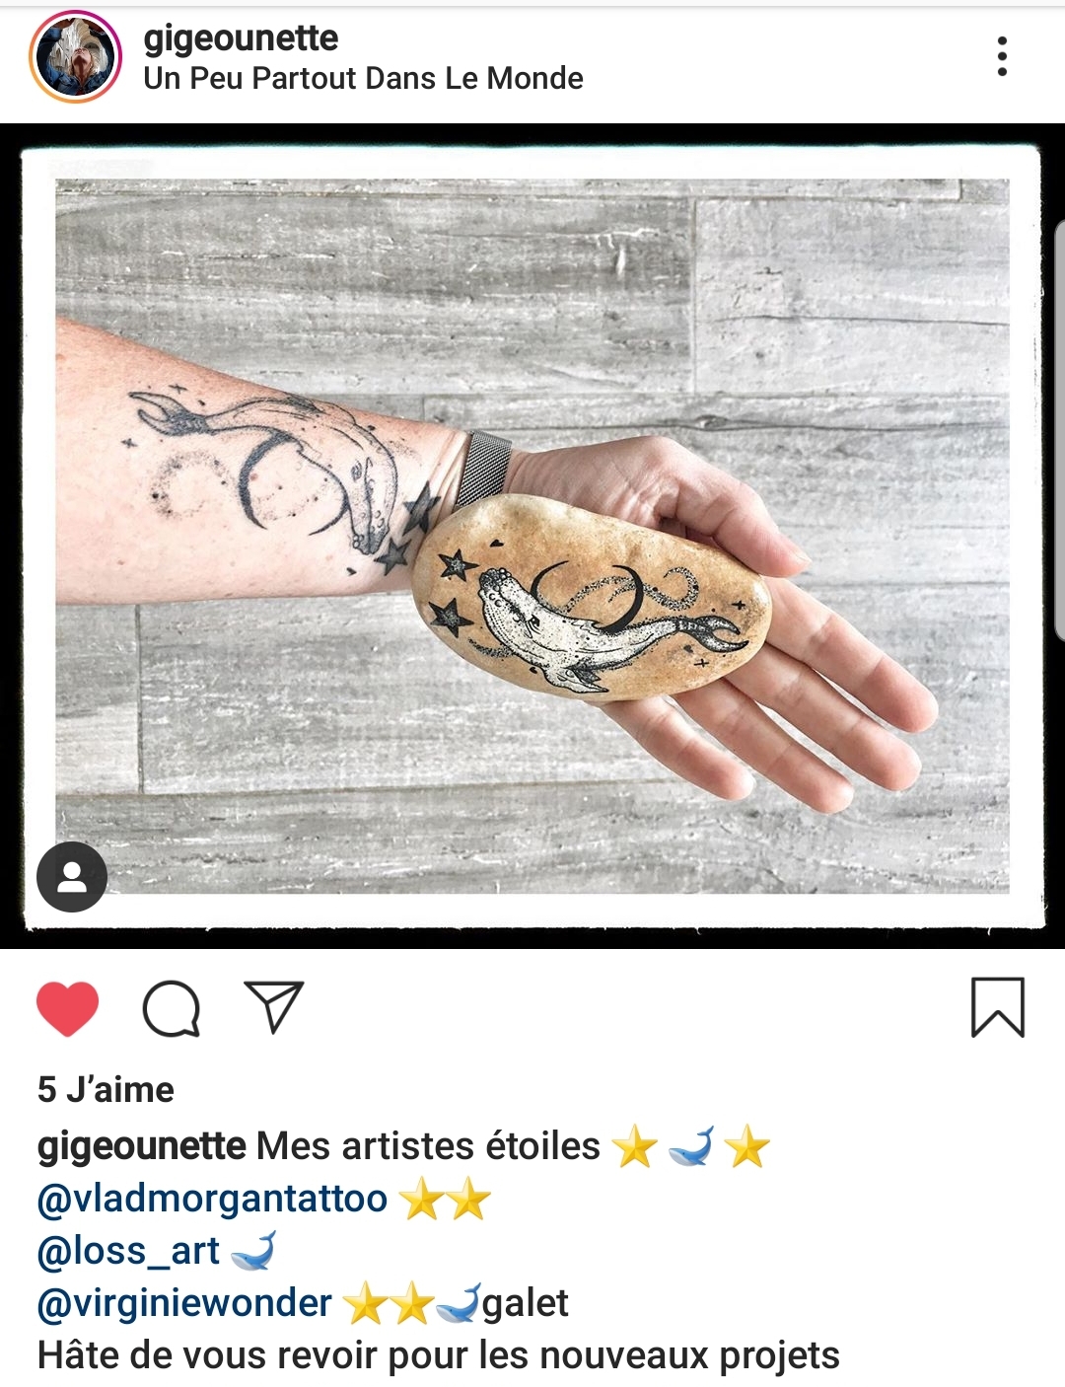
Task: Tap the whale emoji after @loss_art
Action: [x=253, y=1251]
